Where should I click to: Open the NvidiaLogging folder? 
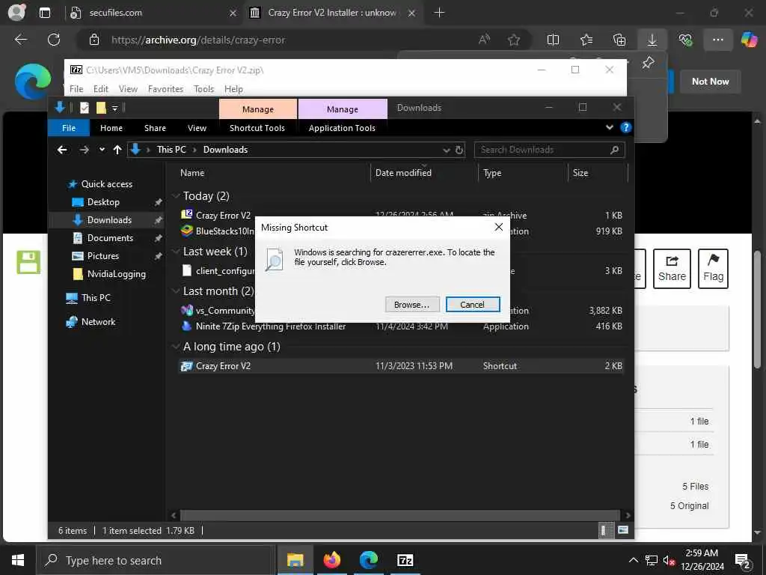point(116,274)
